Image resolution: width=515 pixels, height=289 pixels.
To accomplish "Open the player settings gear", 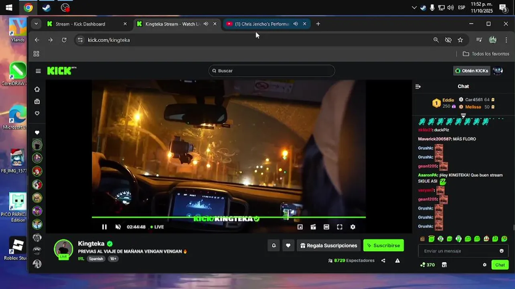I will (353, 227).
